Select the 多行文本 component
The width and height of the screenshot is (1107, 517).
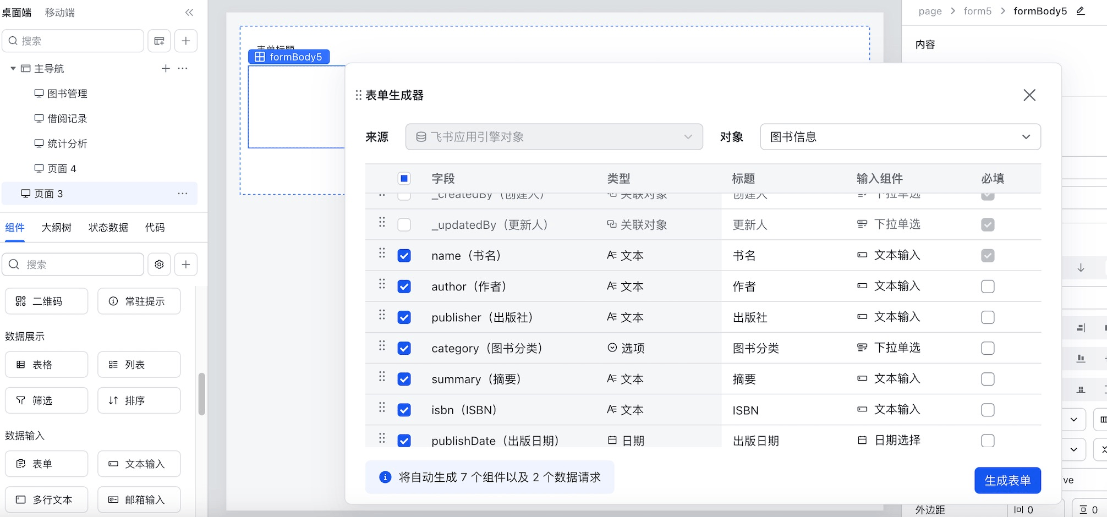(x=47, y=499)
